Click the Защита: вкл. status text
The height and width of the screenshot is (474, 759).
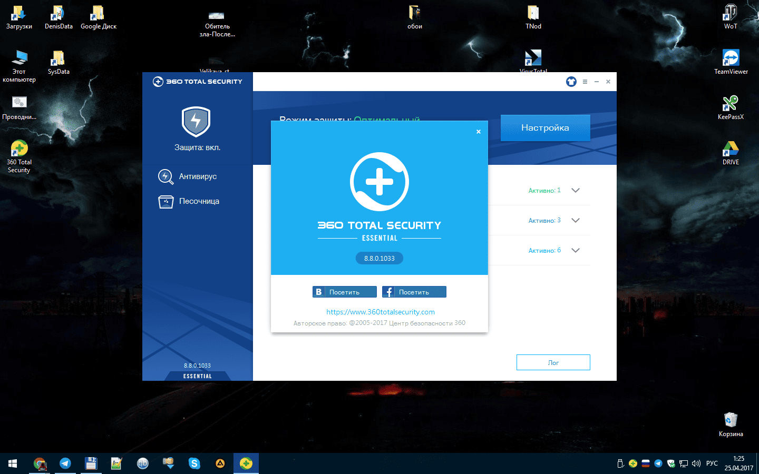coord(198,147)
